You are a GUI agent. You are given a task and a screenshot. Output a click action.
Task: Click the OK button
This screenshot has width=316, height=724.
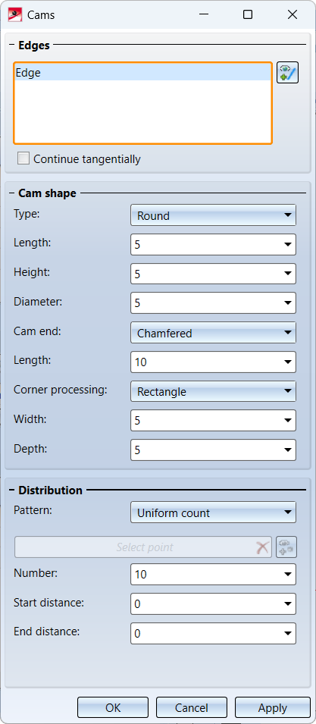(x=113, y=708)
